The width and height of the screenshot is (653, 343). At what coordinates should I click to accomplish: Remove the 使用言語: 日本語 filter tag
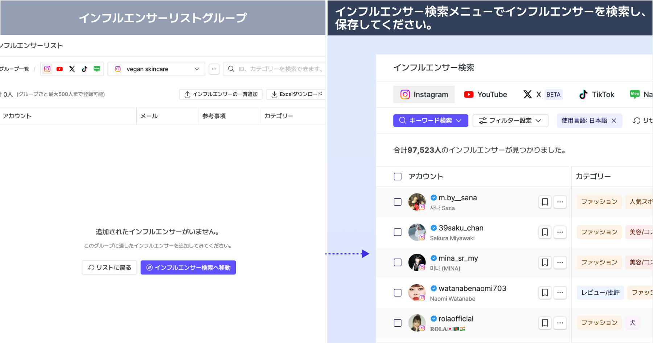click(614, 121)
